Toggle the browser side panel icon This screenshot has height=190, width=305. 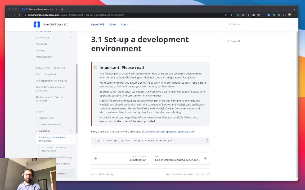click(x=284, y=15)
